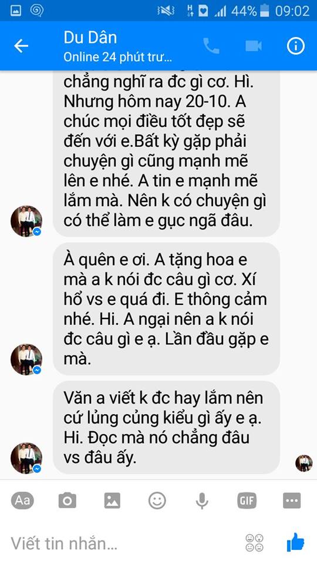Screen dimensions: 317x564
Task: Tap sender avatar beside "gục ngã đâu" message
Action: pos(26,221)
